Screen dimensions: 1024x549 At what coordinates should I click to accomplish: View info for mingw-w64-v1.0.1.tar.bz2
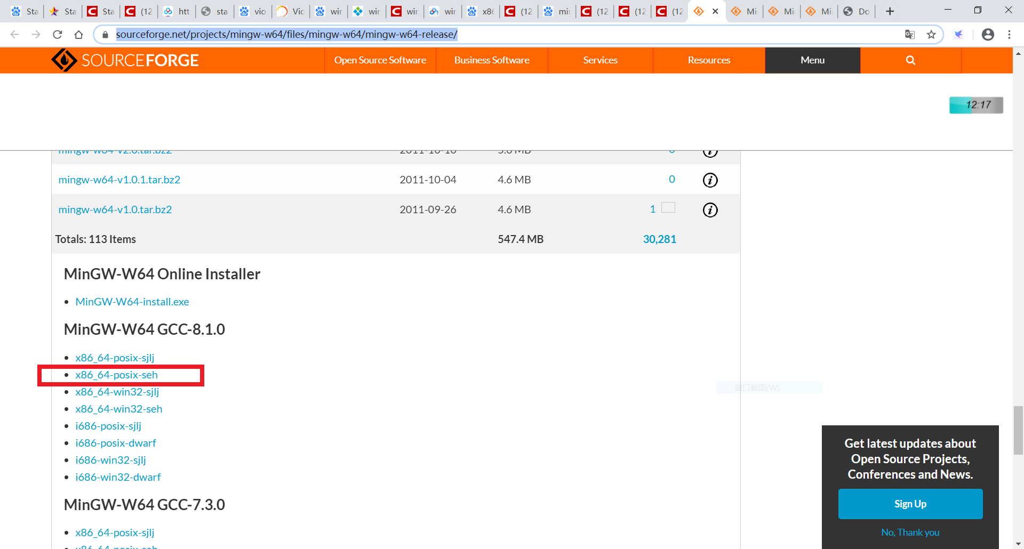[x=710, y=180]
